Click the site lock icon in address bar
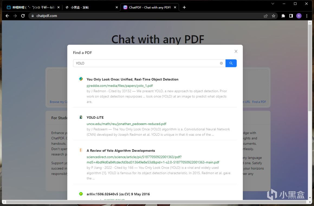This screenshot has height=206, width=314. (33, 16)
